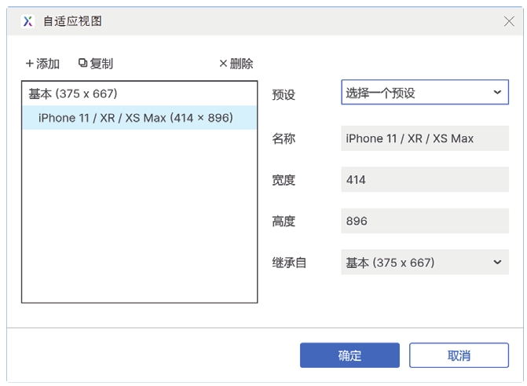The height and width of the screenshot is (386, 527).
Task: Click the chevron arrow of 继承自 dropdown
Action: coord(497,263)
